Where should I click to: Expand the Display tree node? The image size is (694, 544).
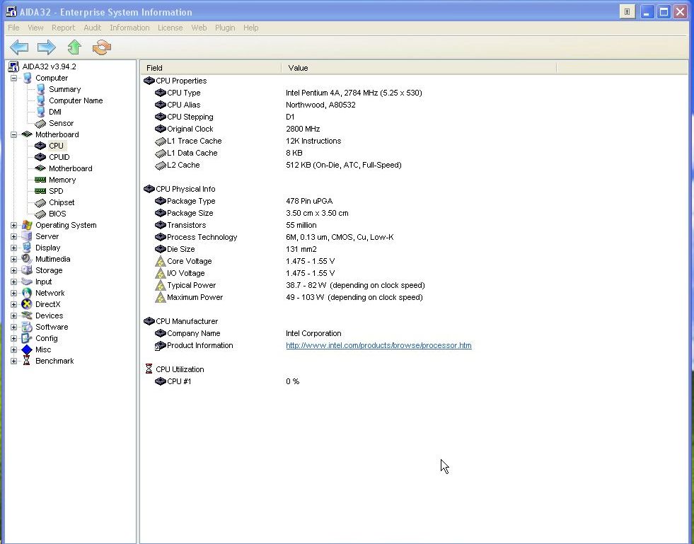click(13, 248)
